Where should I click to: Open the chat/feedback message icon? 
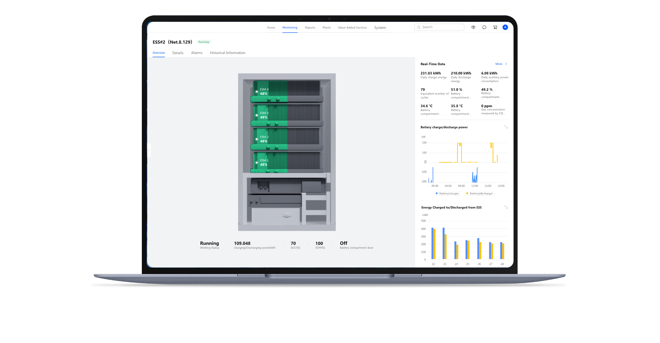point(484,27)
